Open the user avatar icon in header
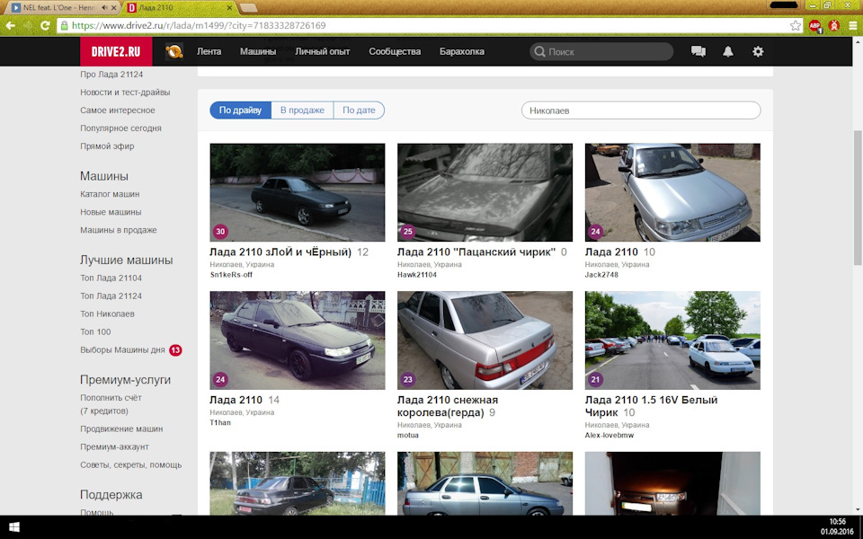 pos(174,52)
